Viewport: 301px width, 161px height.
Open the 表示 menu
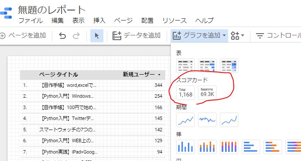pyautogui.click(x=79, y=21)
